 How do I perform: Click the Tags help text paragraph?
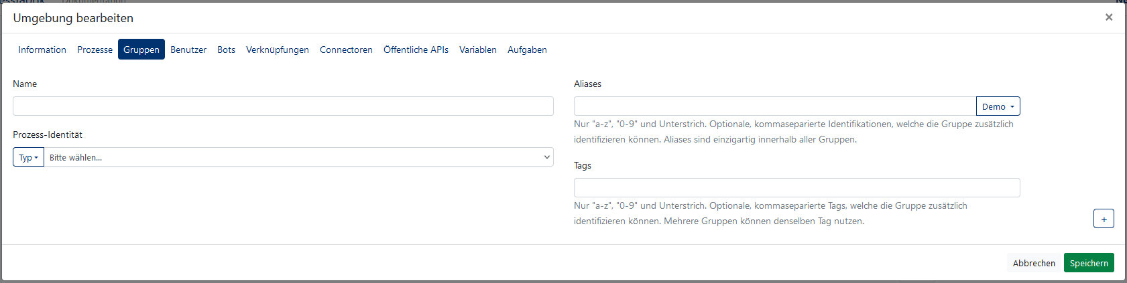pyautogui.click(x=771, y=213)
